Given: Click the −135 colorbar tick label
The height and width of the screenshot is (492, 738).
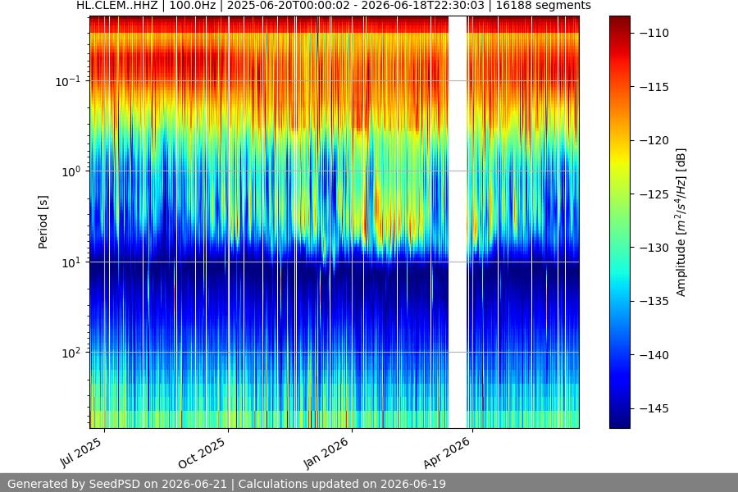Looking at the screenshot, I should point(654,301).
